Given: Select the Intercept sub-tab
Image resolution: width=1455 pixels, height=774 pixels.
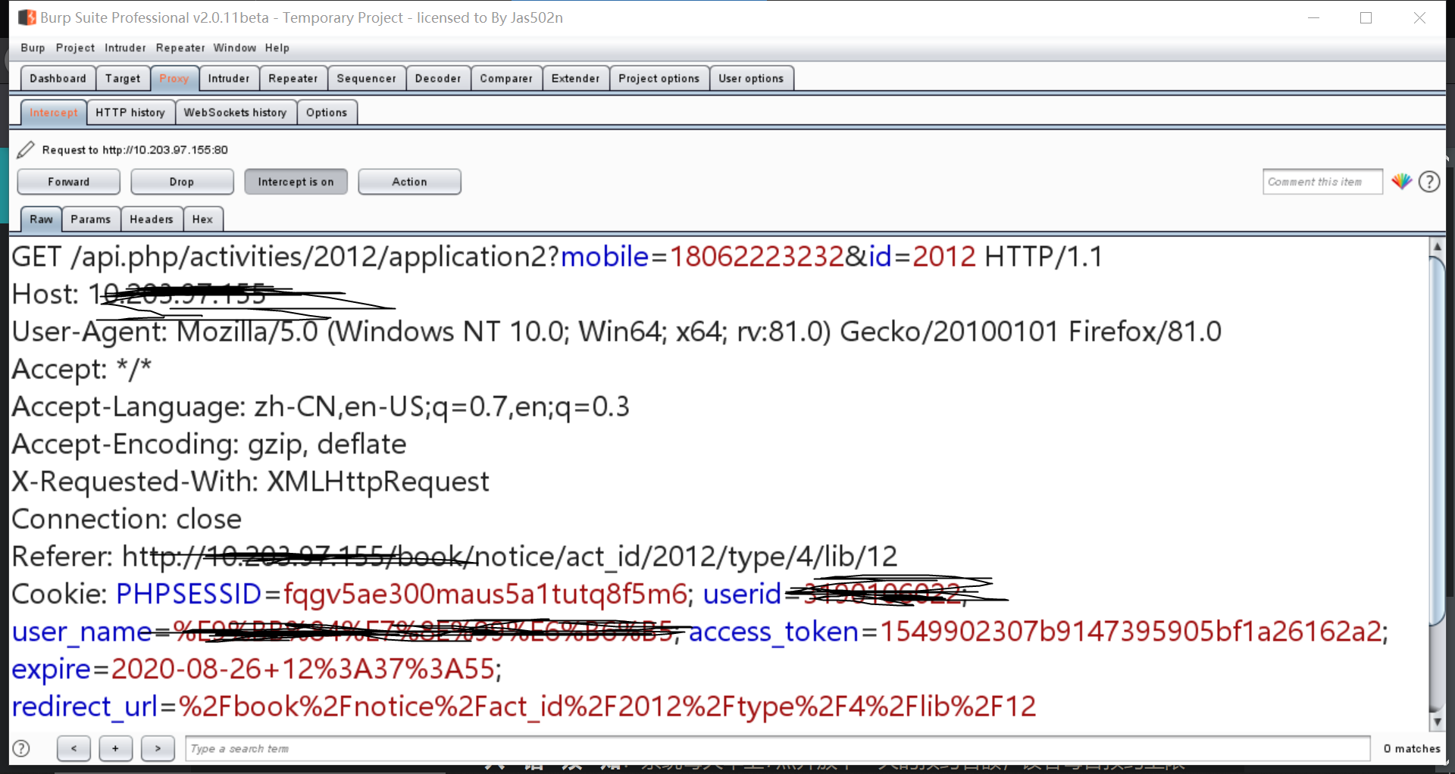Looking at the screenshot, I should point(54,113).
